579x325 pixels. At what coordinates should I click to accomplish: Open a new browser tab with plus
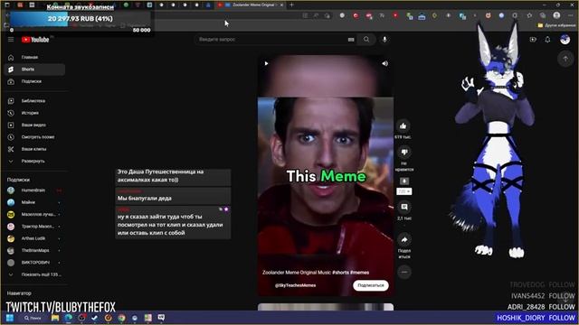(291, 5)
